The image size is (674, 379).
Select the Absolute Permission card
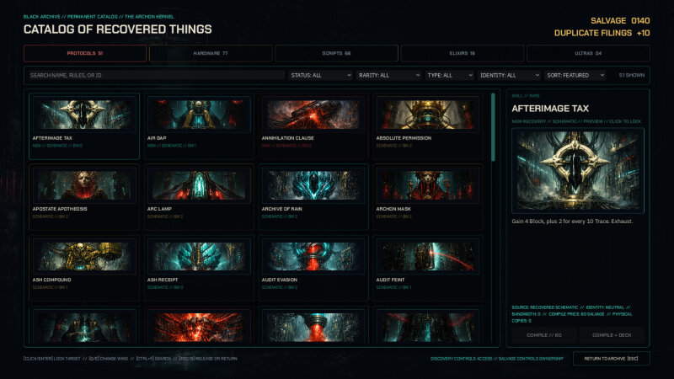tap(427, 126)
